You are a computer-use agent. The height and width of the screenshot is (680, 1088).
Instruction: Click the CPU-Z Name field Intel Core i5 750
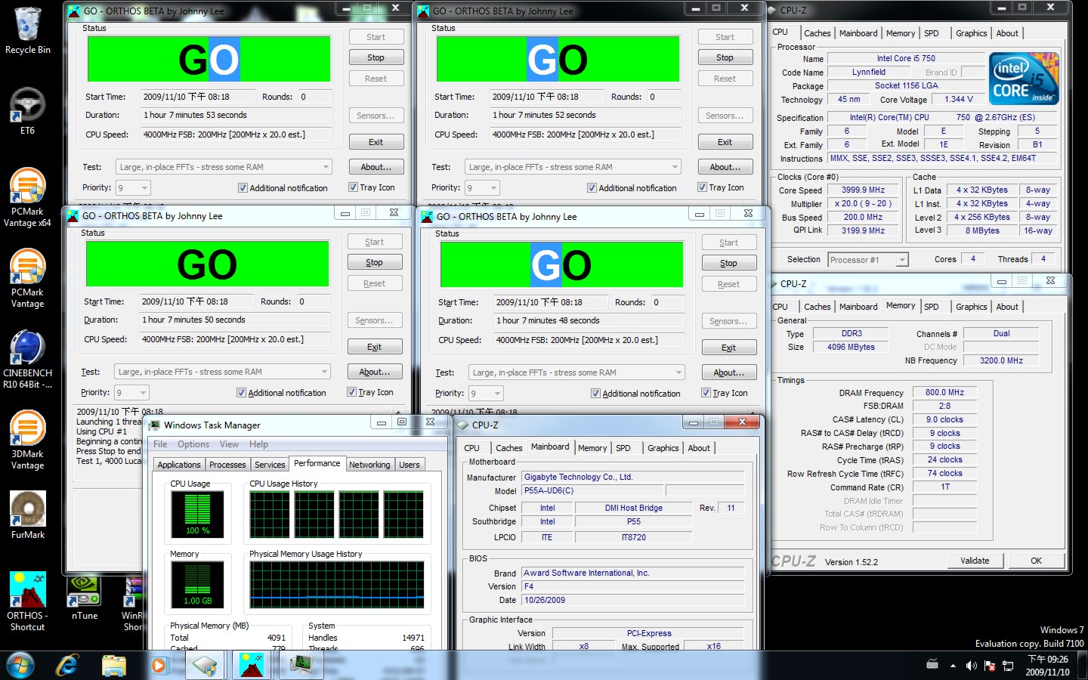tap(906, 58)
